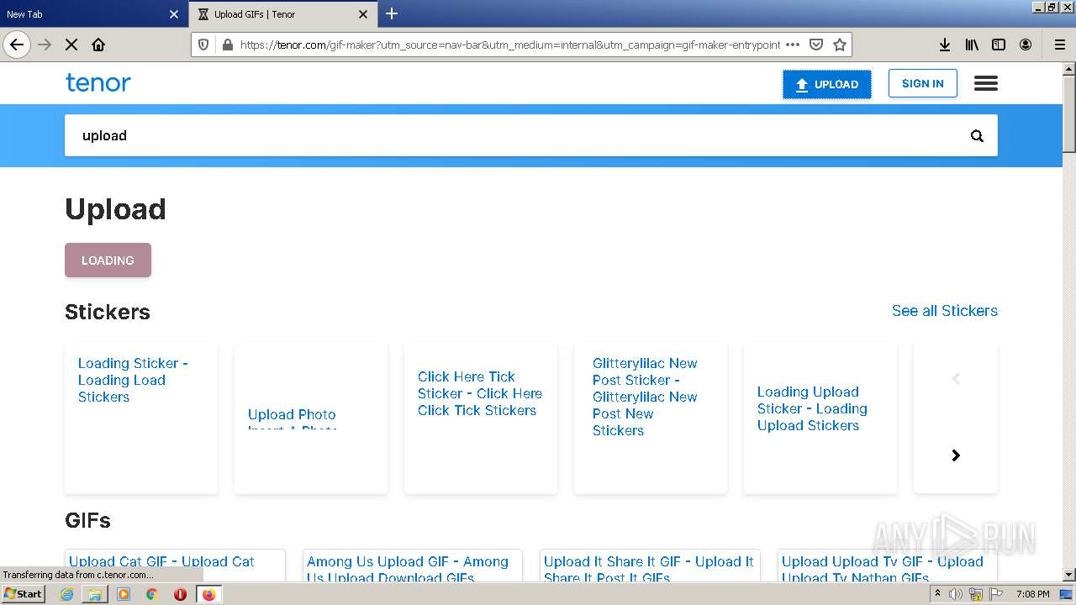
Task: Click the SIGN IN button
Action: point(922,83)
